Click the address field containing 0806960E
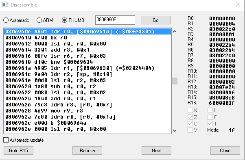Viewport: 245px width, 160px height. (115, 20)
